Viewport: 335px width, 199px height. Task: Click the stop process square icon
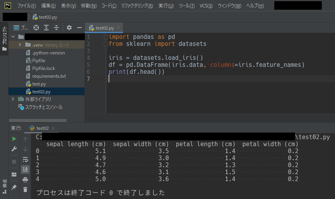14,162
